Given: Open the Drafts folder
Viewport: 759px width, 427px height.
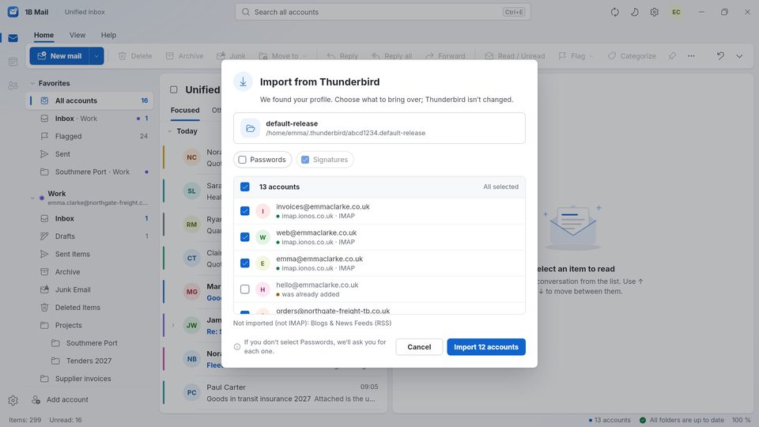Looking at the screenshot, I should click(89, 236).
